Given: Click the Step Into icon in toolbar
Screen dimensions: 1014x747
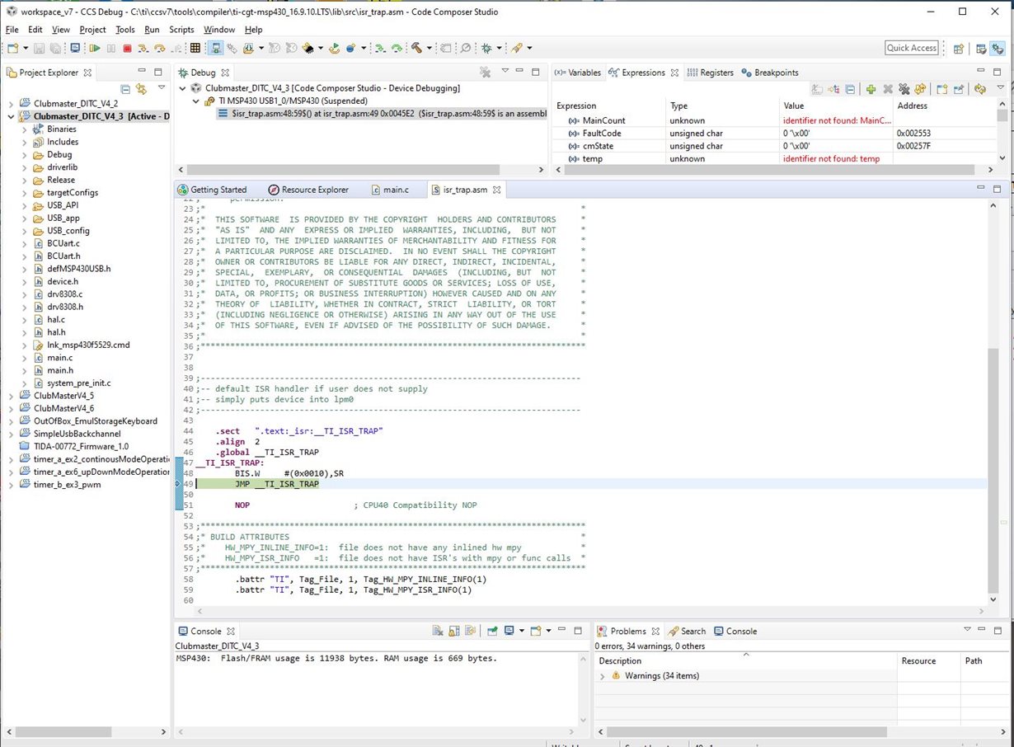Looking at the screenshot, I should pos(144,49).
